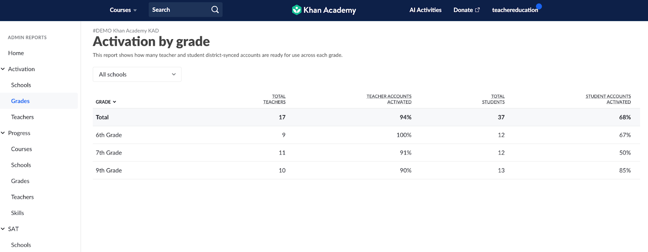Collapse the SAT sidebar section
This screenshot has width=648, height=252.
pos(3,229)
